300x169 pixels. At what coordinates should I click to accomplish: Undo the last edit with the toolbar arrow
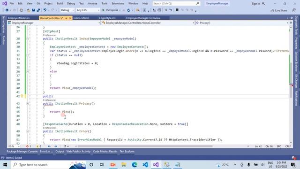[x=45, y=10]
